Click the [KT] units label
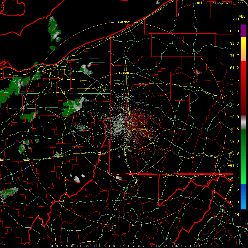Screen dimensions: 248x248 pos(235,19)
